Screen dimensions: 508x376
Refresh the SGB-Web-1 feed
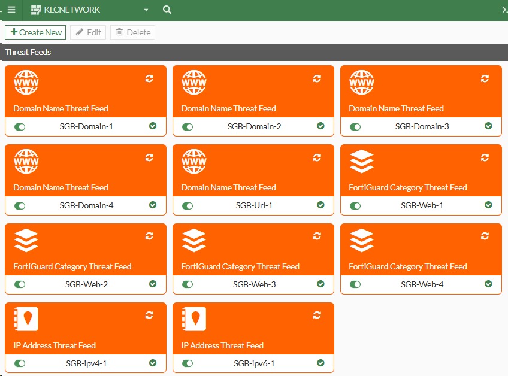click(x=485, y=157)
